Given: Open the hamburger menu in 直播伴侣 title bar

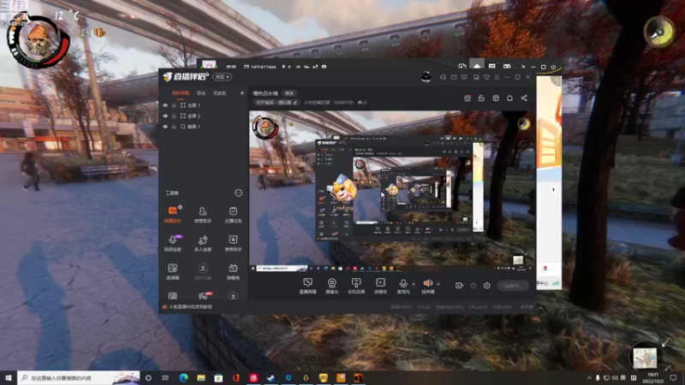Looking at the screenshot, I should [x=497, y=77].
